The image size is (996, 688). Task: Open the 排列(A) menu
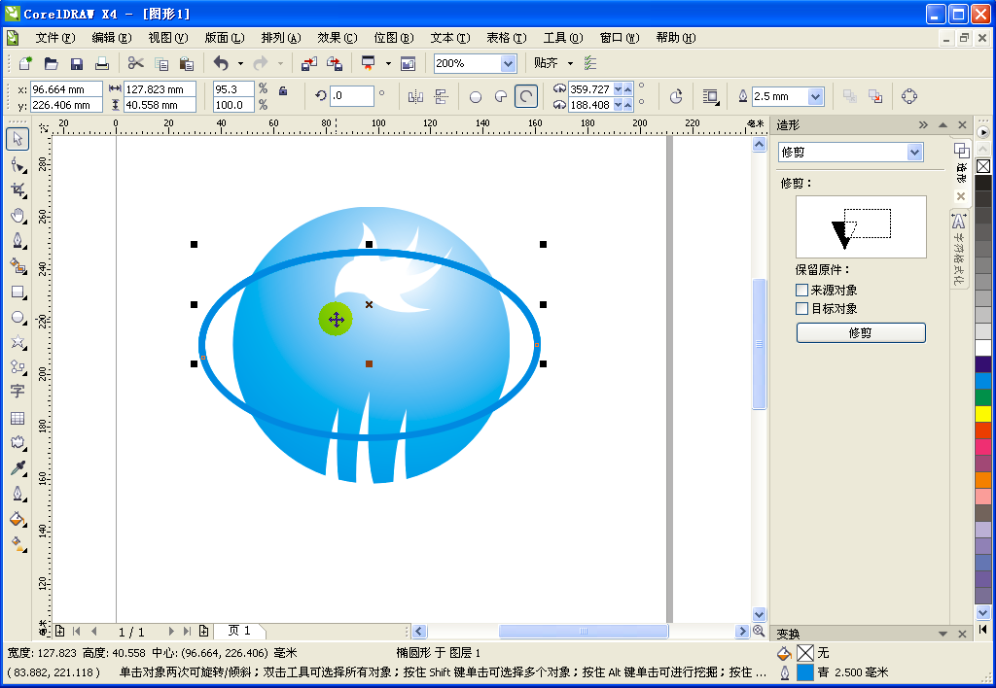pyautogui.click(x=281, y=38)
